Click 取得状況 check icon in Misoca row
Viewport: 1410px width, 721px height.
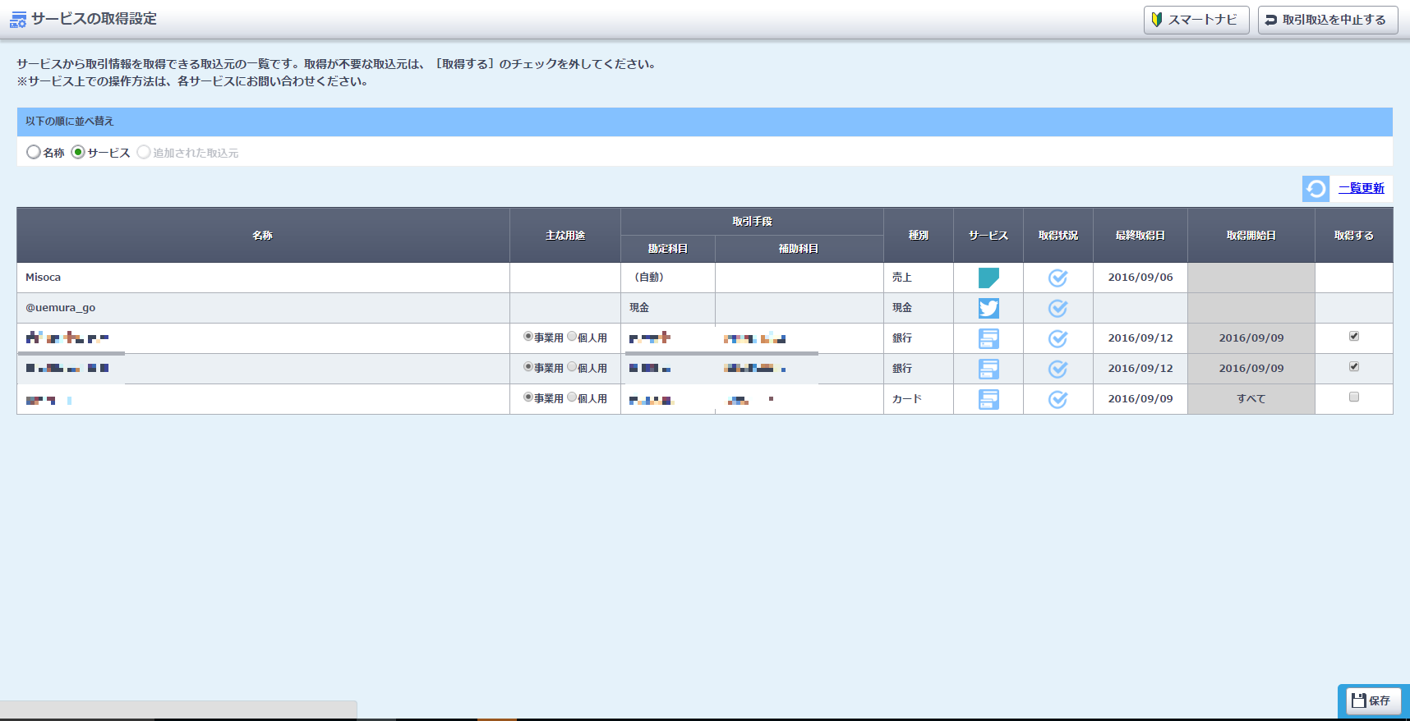click(1058, 278)
